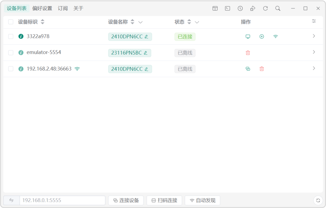This screenshot has width=326, height=208.
Task: Edit name pencil icon in 192.168.2.48:36663 row
Action: click(x=147, y=69)
